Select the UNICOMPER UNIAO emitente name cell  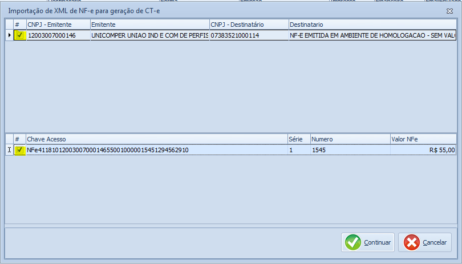(x=149, y=35)
